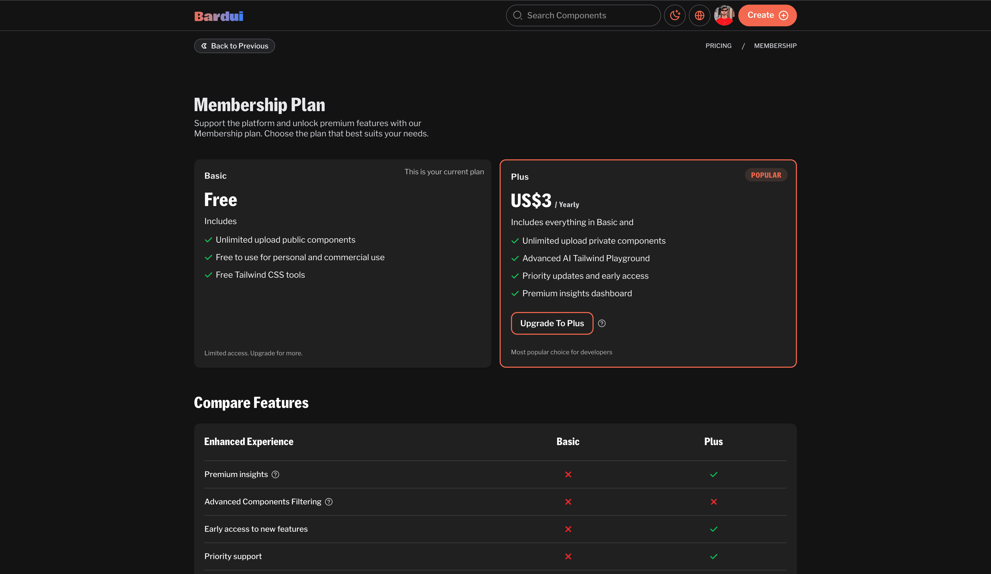Open the PRICING breadcrumb link
Image resolution: width=991 pixels, height=574 pixels.
718,46
